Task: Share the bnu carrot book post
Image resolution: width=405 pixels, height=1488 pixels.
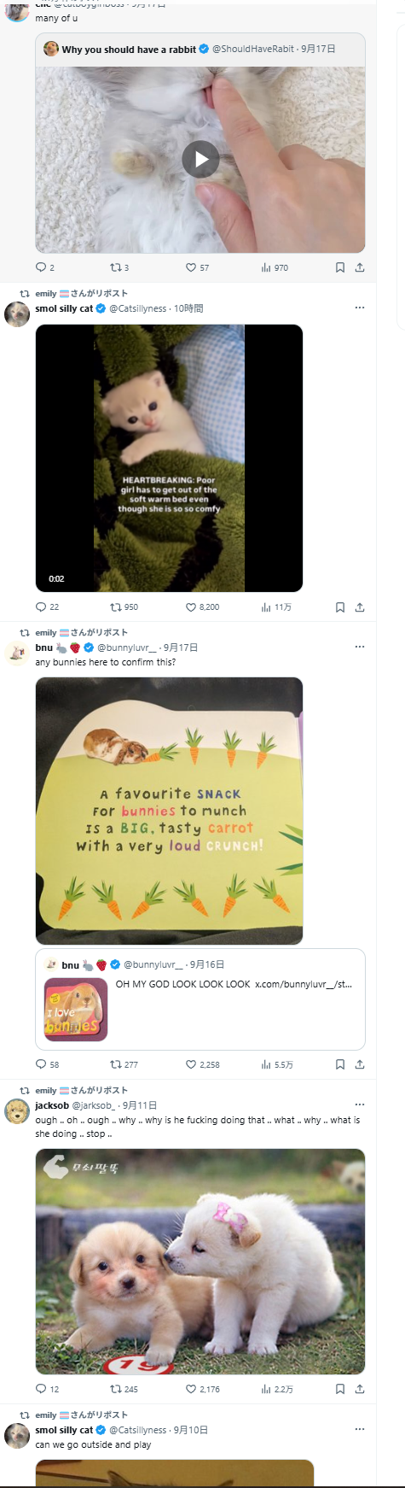Action: 360,1064
